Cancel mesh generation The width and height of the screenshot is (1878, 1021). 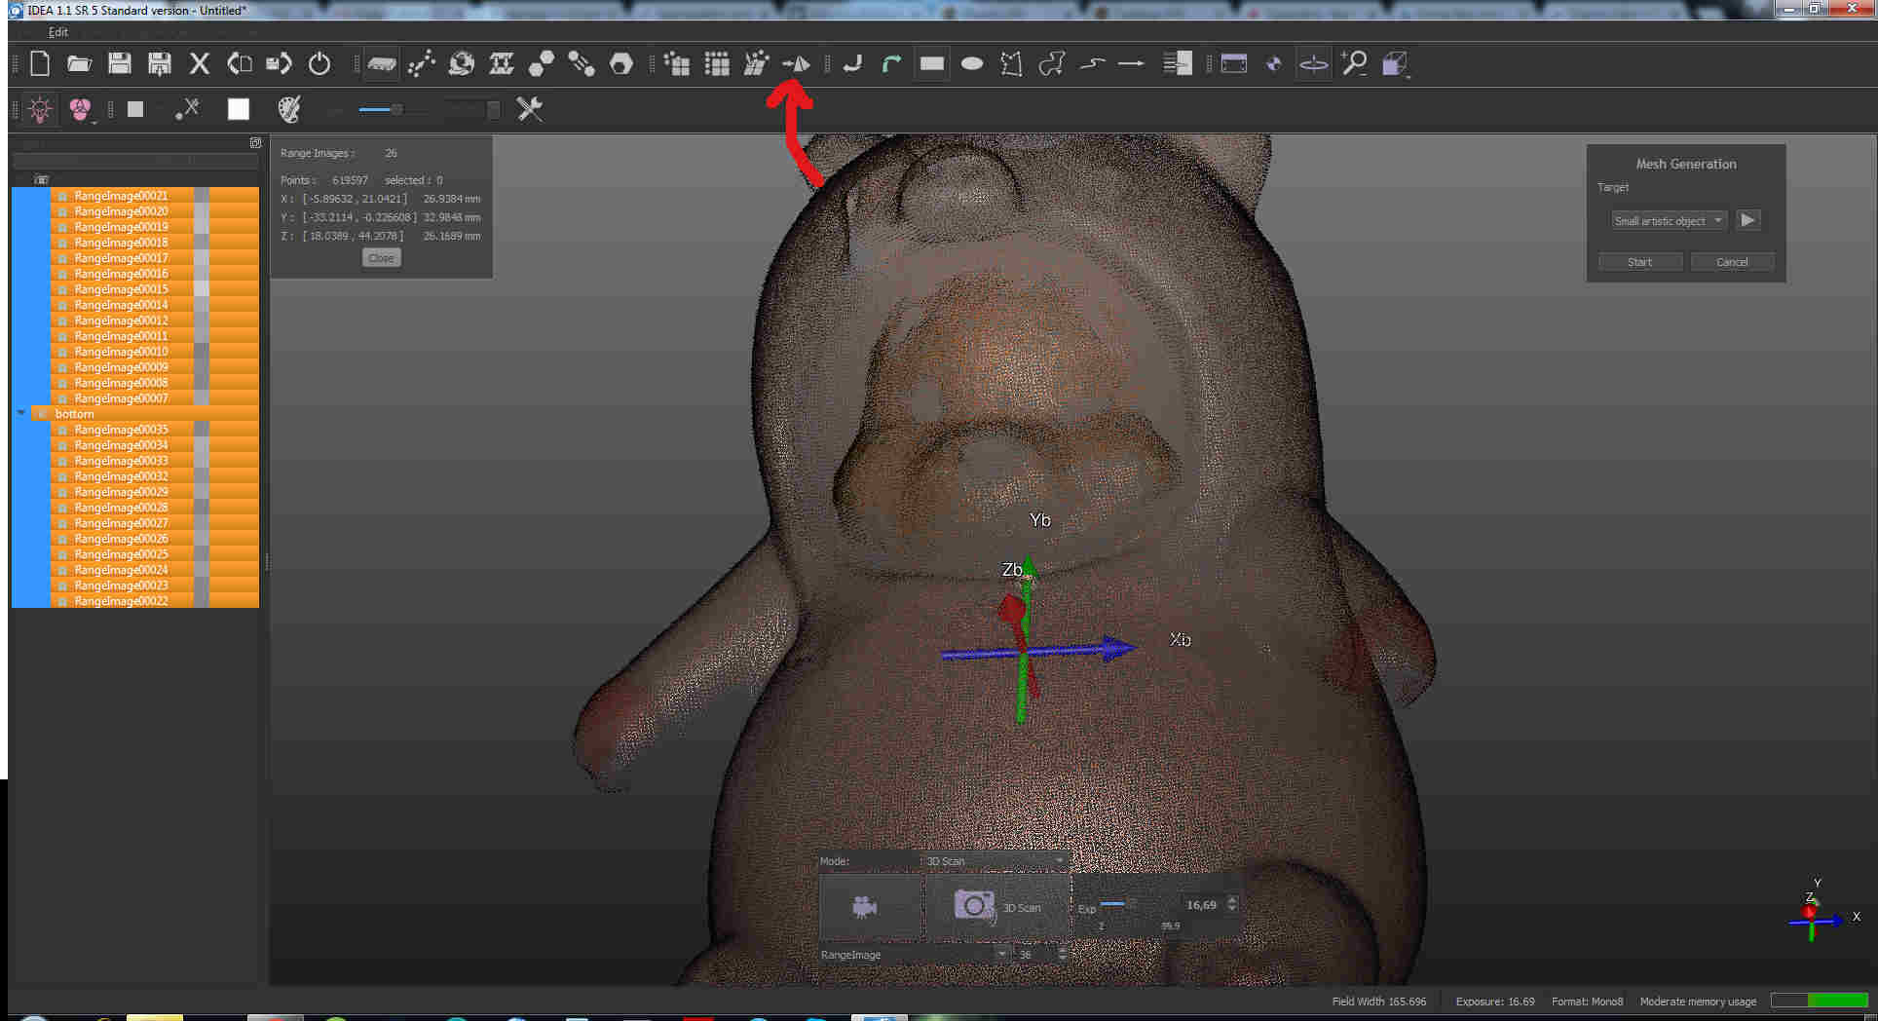coord(1731,262)
